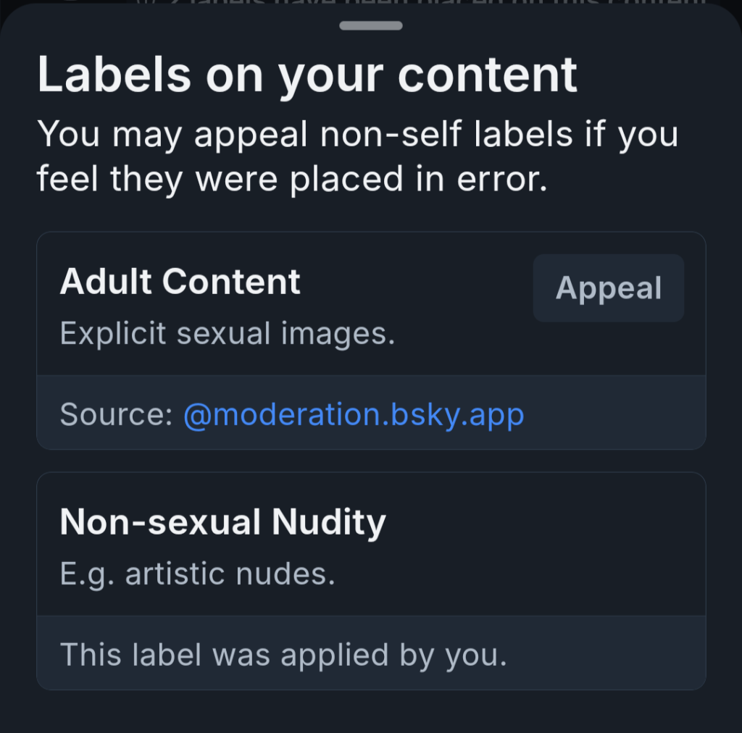The image size is (742, 733).
Task: Click the "Source:" text in Adult Content card
Action: tap(116, 414)
